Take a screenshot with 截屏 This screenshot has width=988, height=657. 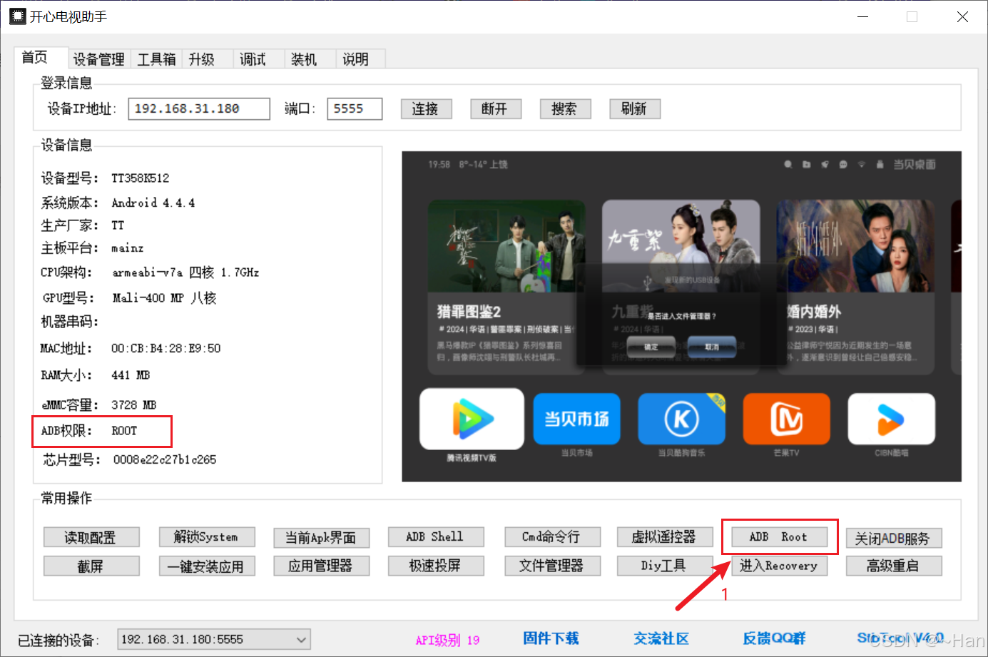[91, 566]
